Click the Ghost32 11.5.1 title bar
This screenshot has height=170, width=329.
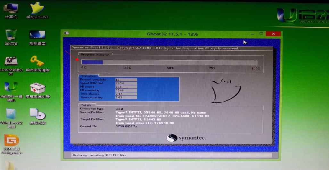click(x=172, y=34)
